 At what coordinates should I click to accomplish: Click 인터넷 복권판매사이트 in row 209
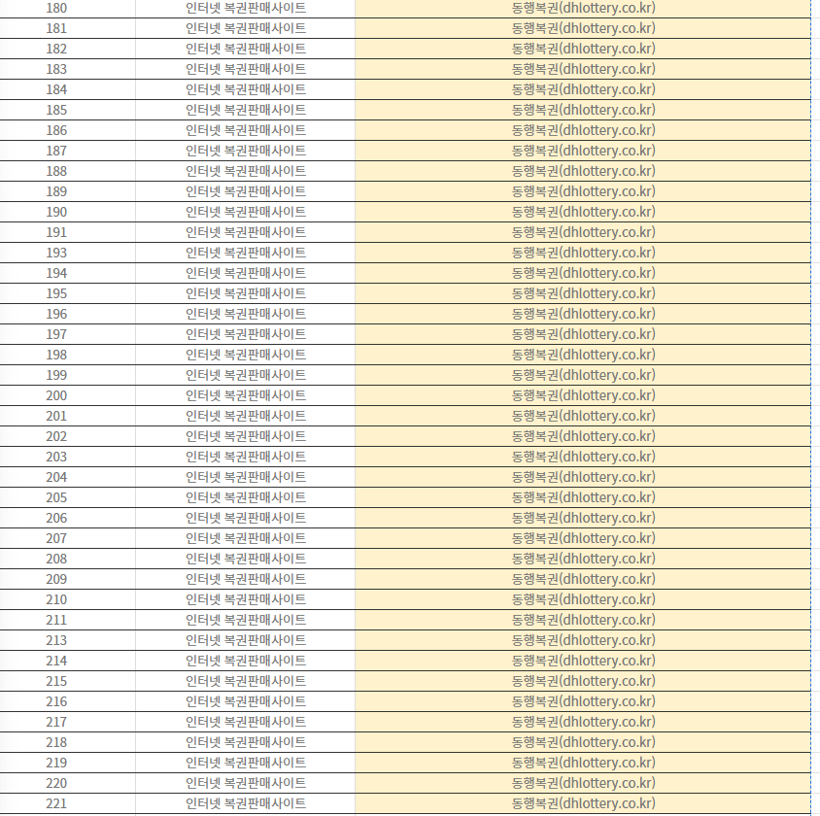click(x=245, y=579)
